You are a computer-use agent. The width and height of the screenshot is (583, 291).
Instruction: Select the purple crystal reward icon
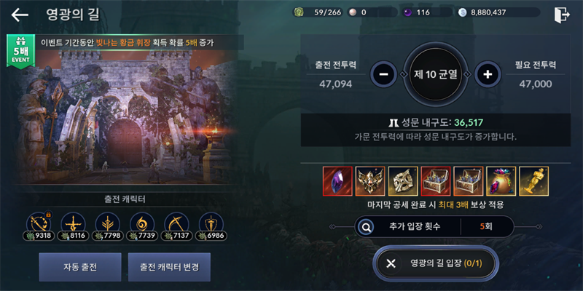337,181
